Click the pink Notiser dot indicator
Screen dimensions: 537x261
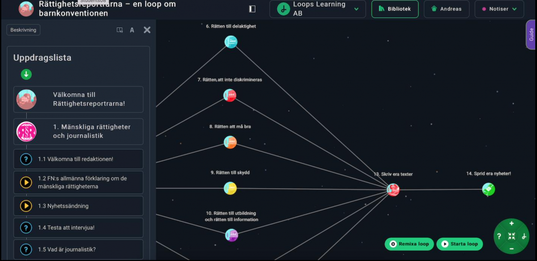(484, 9)
